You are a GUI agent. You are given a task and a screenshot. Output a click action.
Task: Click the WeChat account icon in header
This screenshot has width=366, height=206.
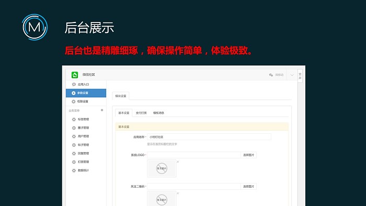tap(271, 75)
